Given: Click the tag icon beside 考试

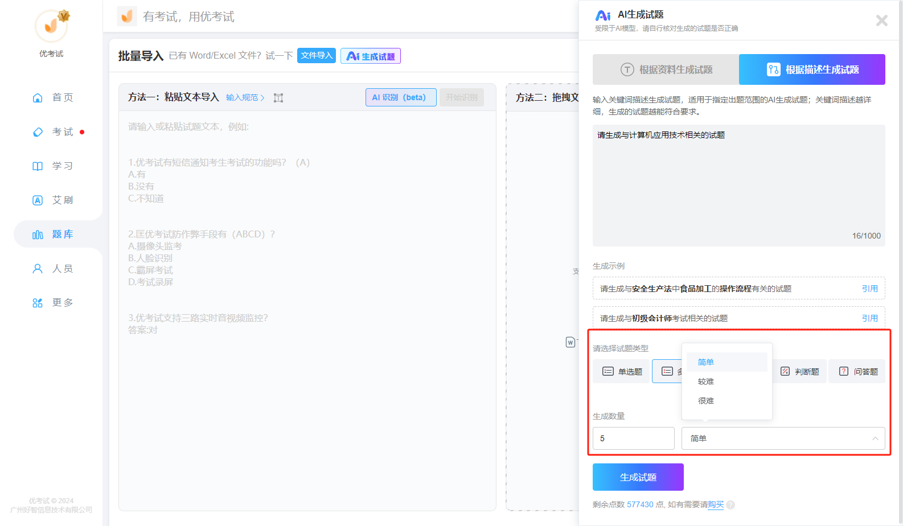Looking at the screenshot, I should [x=38, y=131].
